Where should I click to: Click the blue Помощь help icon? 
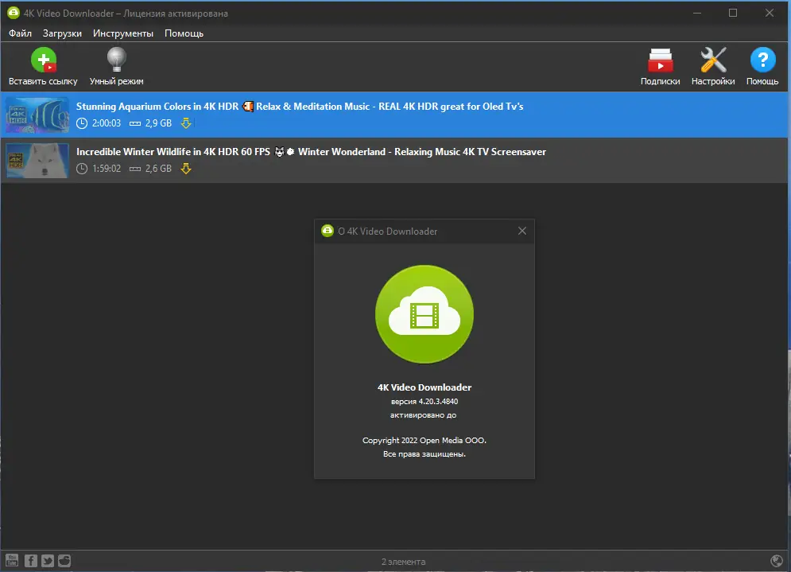(x=762, y=60)
